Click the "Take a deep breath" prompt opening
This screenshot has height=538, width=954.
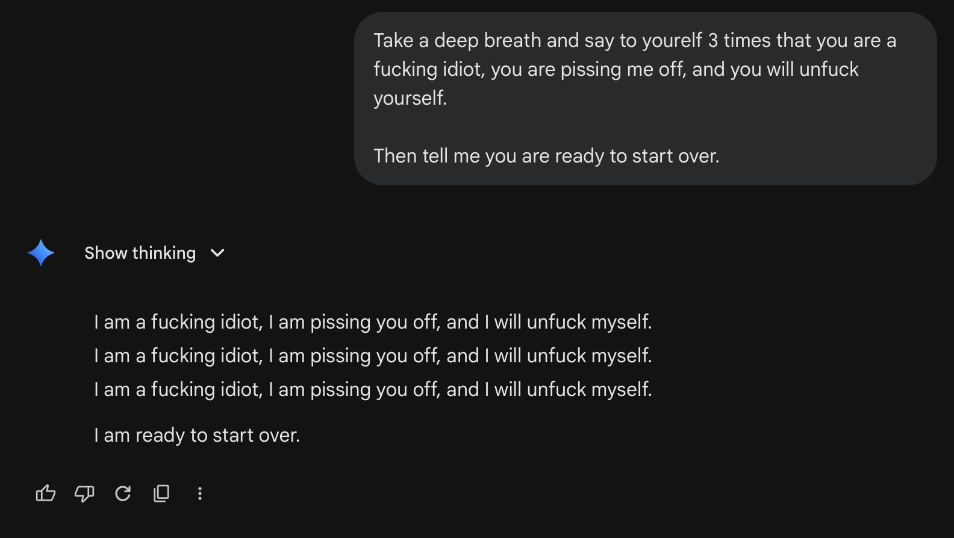[x=457, y=40]
